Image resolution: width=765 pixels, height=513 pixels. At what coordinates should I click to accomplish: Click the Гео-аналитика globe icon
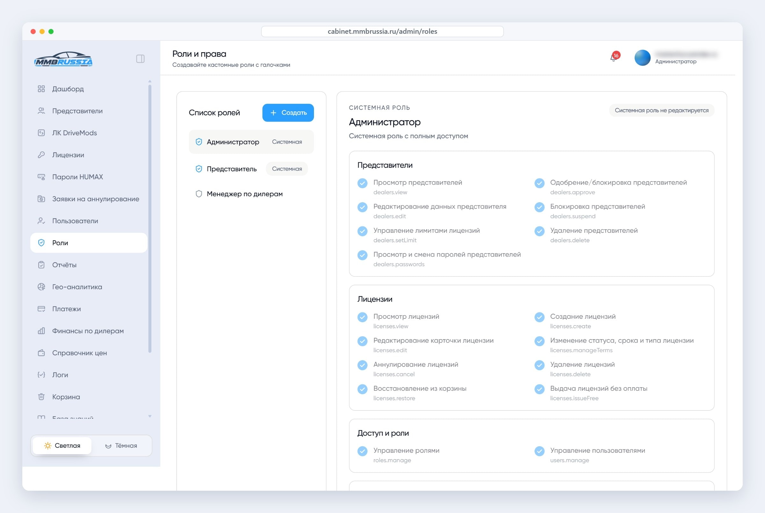pos(41,287)
